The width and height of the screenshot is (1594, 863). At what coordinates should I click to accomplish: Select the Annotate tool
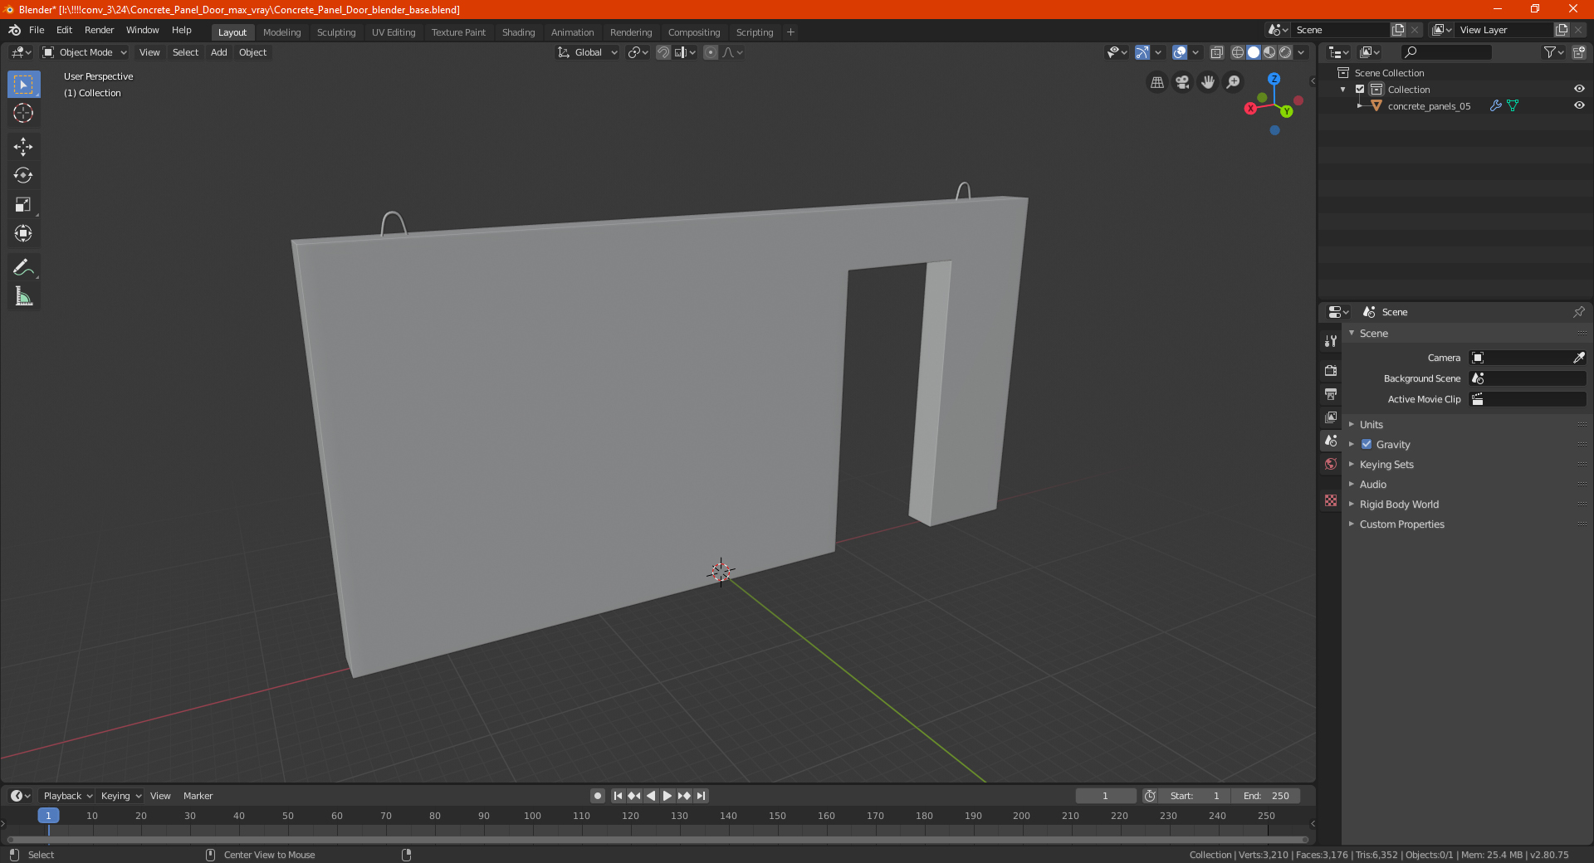[23, 267]
